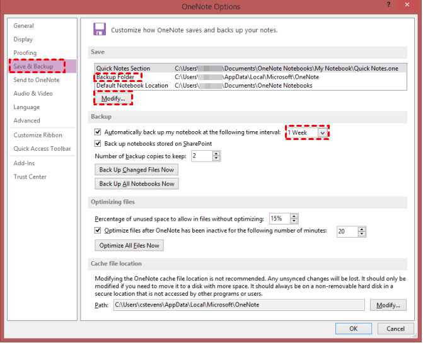Click Cancel to discard changes

pyautogui.click(x=395, y=328)
